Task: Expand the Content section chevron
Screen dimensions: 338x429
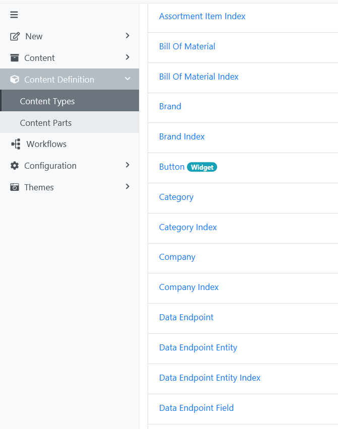Action: pos(127,57)
